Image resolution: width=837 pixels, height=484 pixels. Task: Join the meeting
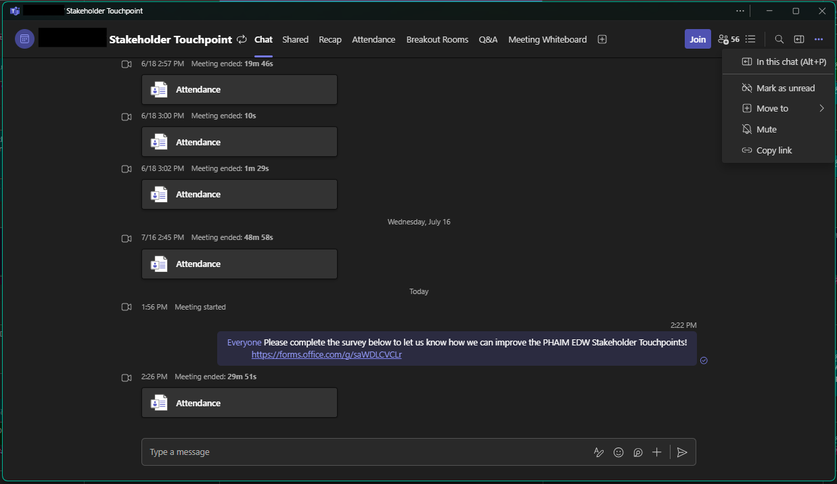point(698,39)
